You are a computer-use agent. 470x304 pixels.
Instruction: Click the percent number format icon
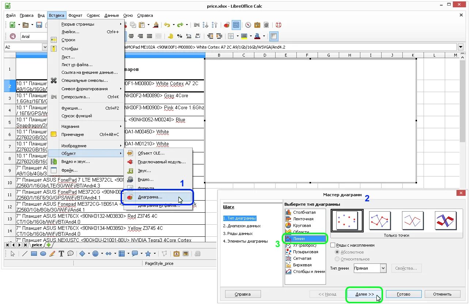point(179,36)
